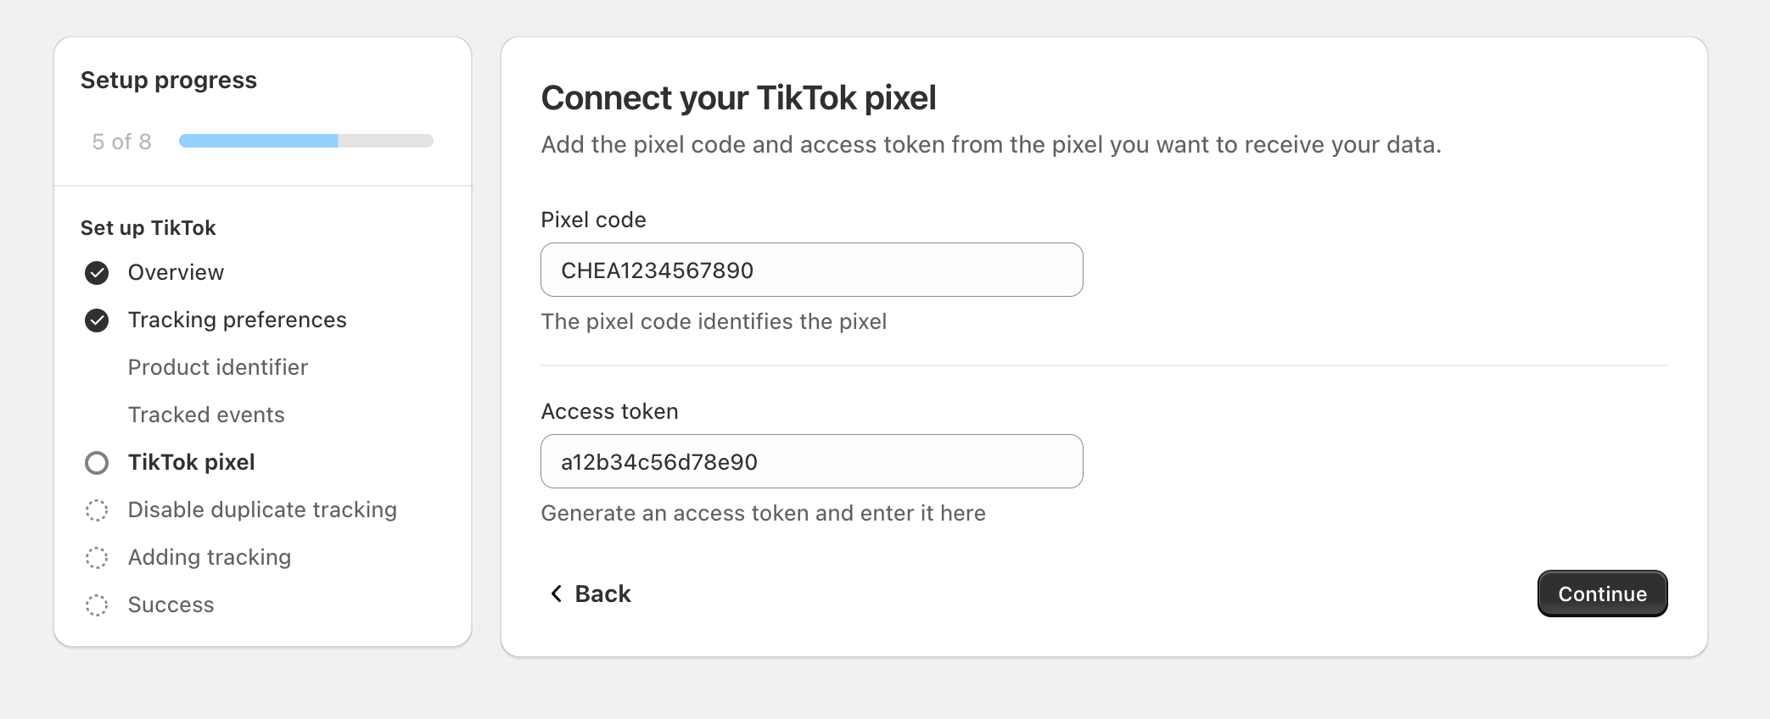The image size is (1770, 719).
Task: Select the Tracked events sub-step
Action: coord(206,415)
